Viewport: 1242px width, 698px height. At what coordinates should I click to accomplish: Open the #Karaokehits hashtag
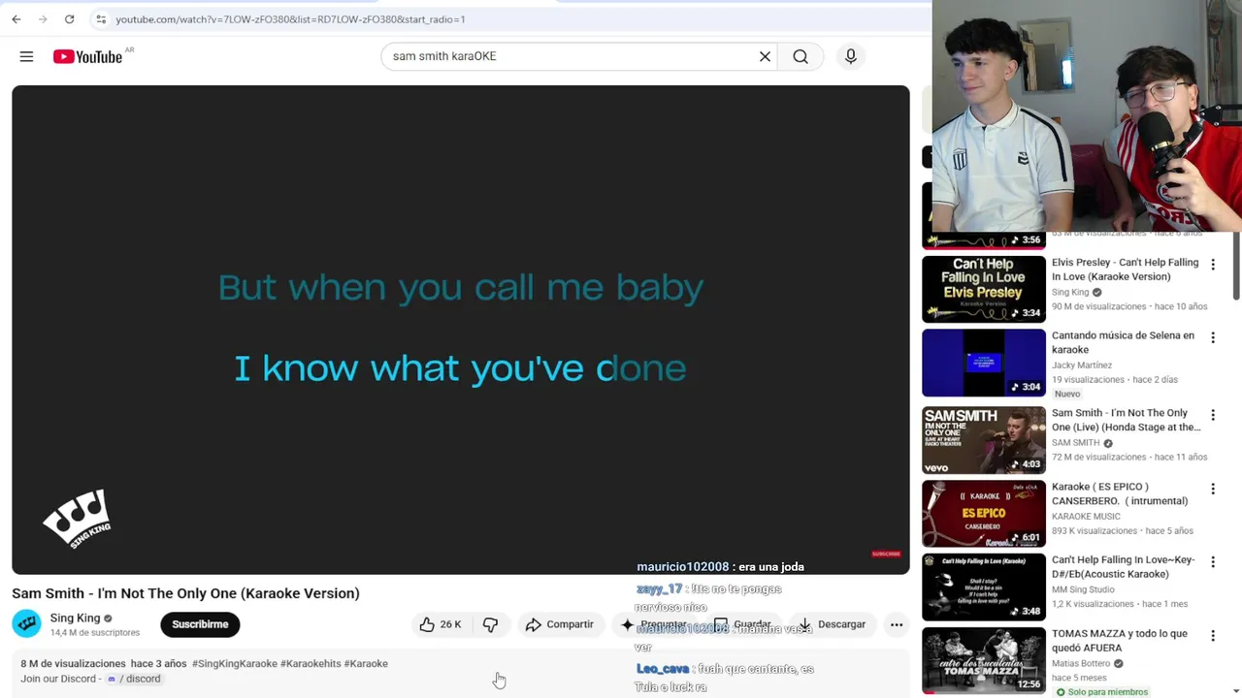(x=310, y=664)
